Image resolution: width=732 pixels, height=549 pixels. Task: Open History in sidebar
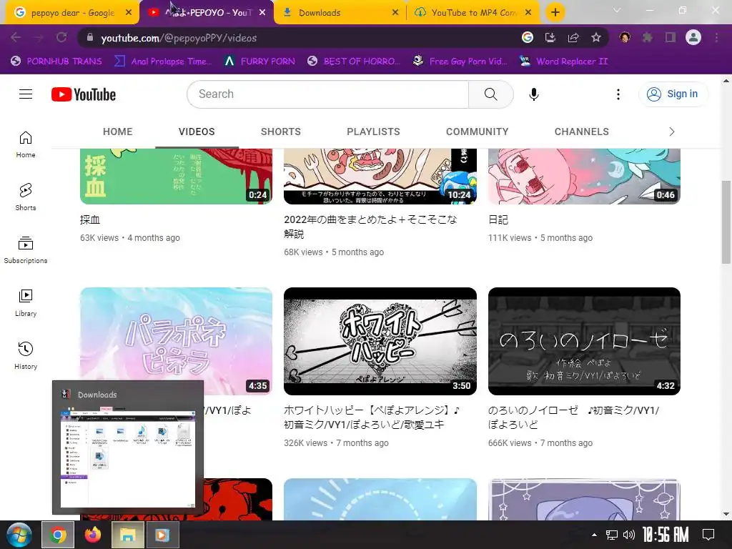tap(26, 356)
